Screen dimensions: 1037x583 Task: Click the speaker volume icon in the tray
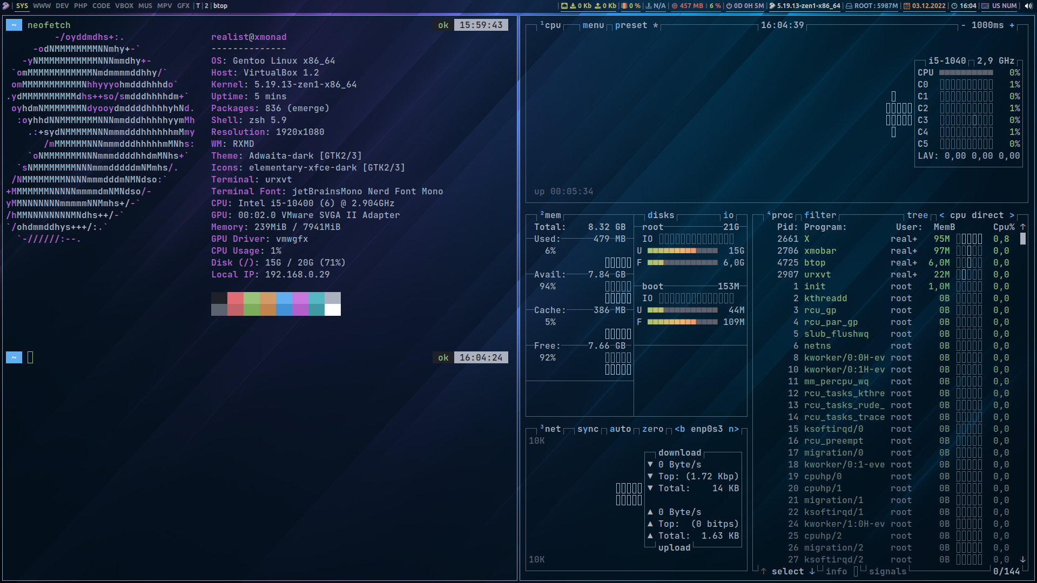1029,6
